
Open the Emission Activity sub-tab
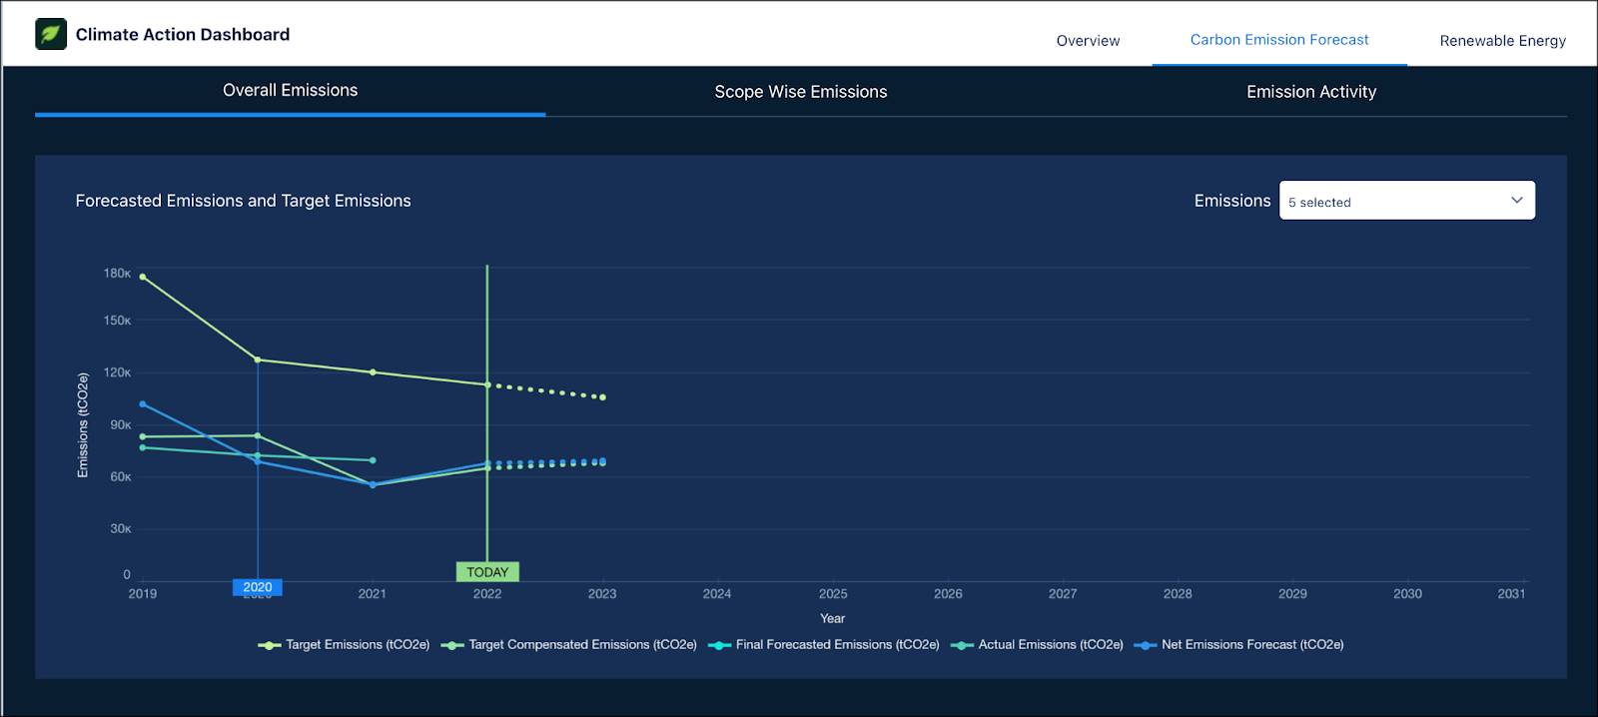click(1311, 92)
